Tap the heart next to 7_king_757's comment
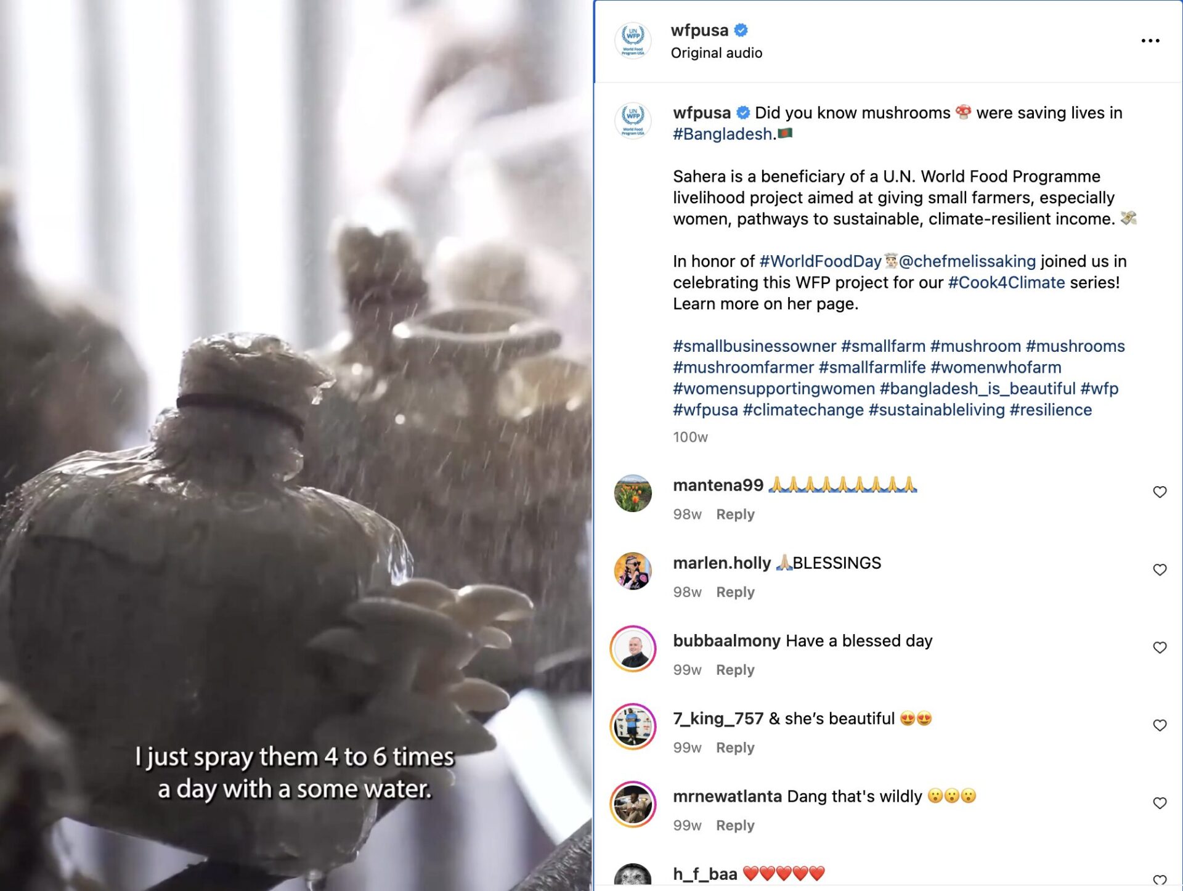 tap(1160, 725)
